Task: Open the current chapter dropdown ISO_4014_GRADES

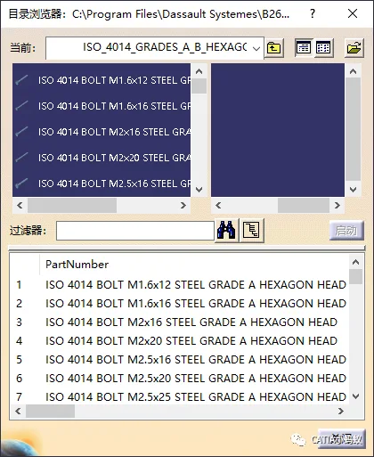Action: click(155, 48)
